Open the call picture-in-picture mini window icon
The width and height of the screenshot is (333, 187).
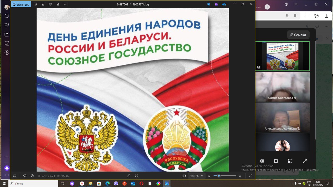(x=290, y=161)
